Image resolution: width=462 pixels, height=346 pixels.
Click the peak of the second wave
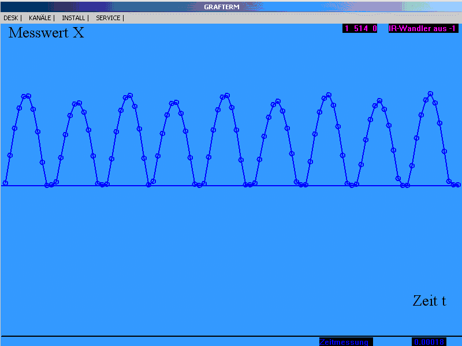click(x=77, y=103)
